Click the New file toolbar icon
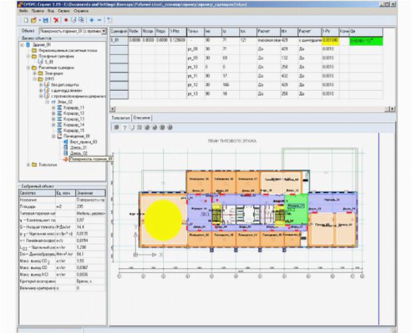Image resolution: width=411 pixels, height=333 pixels. tap(24, 21)
